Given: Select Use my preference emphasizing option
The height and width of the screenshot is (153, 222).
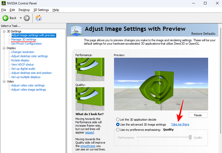Looking at the screenshot, I should coord(118,130).
